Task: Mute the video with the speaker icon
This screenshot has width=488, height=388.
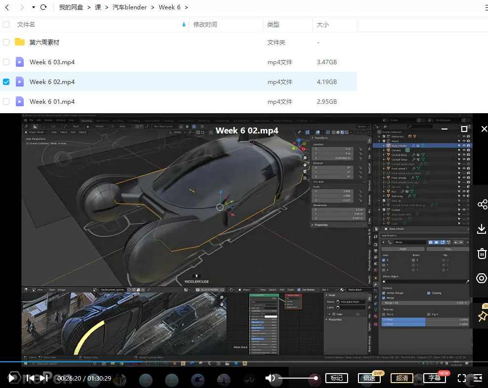Action: click(x=270, y=378)
